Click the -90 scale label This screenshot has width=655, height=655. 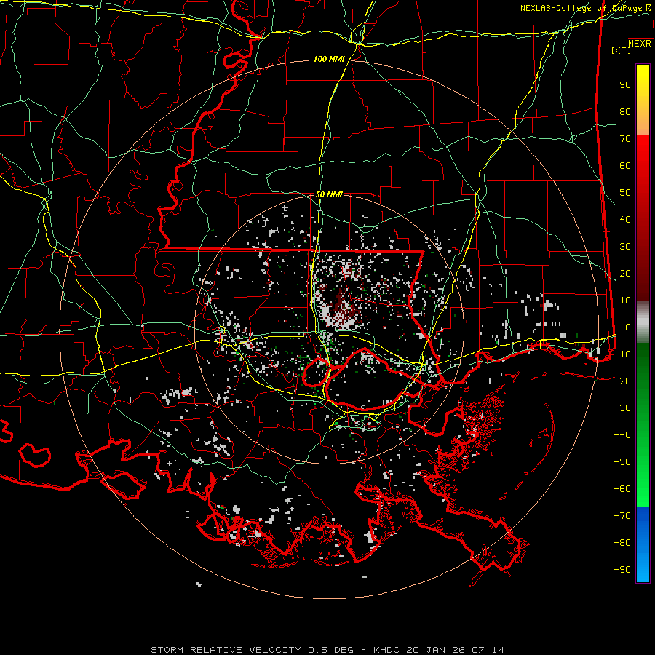coord(622,570)
